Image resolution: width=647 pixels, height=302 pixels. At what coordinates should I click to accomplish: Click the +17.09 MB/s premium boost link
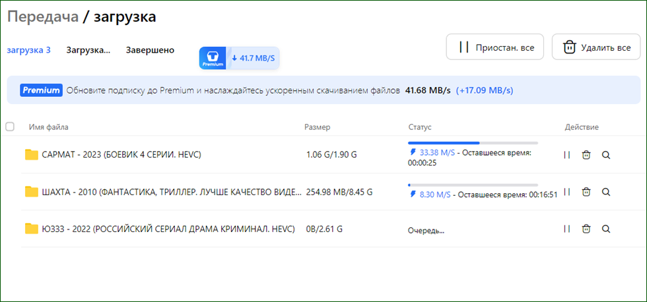point(485,90)
